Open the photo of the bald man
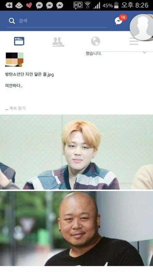The image size is (153, 272). 76,228
